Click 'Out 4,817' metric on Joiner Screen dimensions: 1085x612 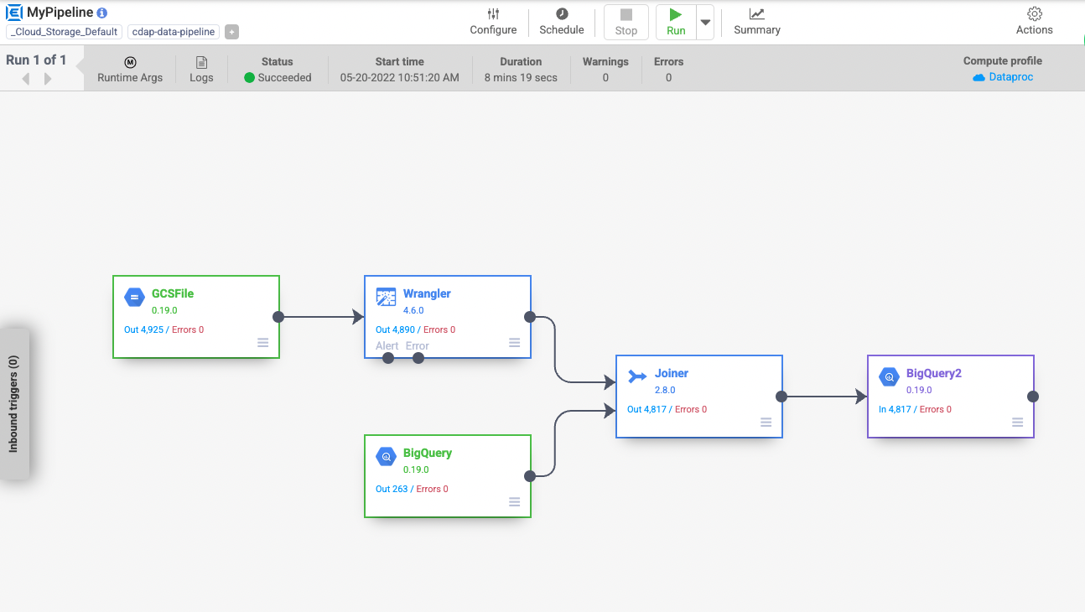click(646, 409)
